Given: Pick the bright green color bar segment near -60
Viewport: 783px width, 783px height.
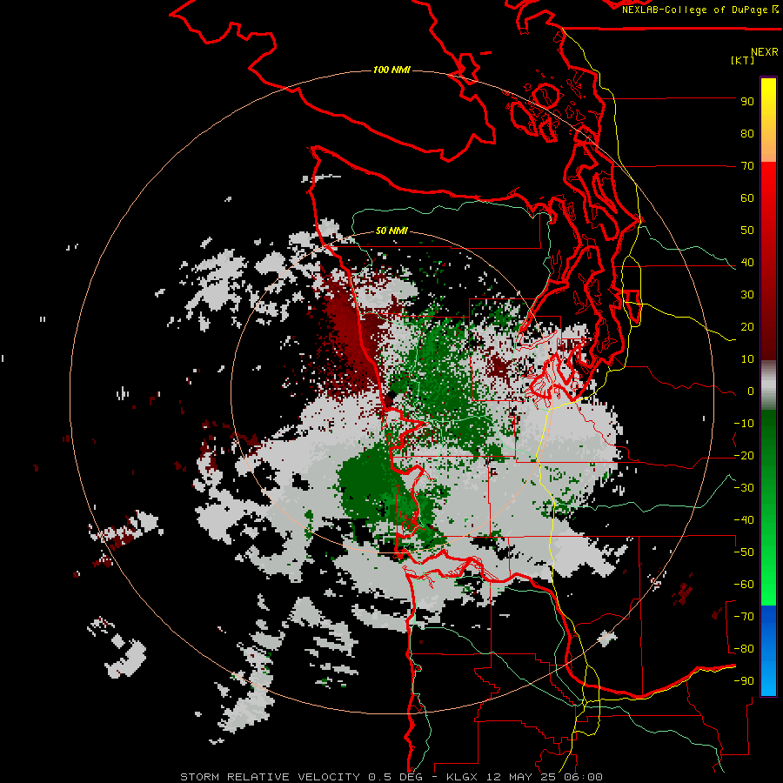Looking at the screenshot, I should click(768, 585).
